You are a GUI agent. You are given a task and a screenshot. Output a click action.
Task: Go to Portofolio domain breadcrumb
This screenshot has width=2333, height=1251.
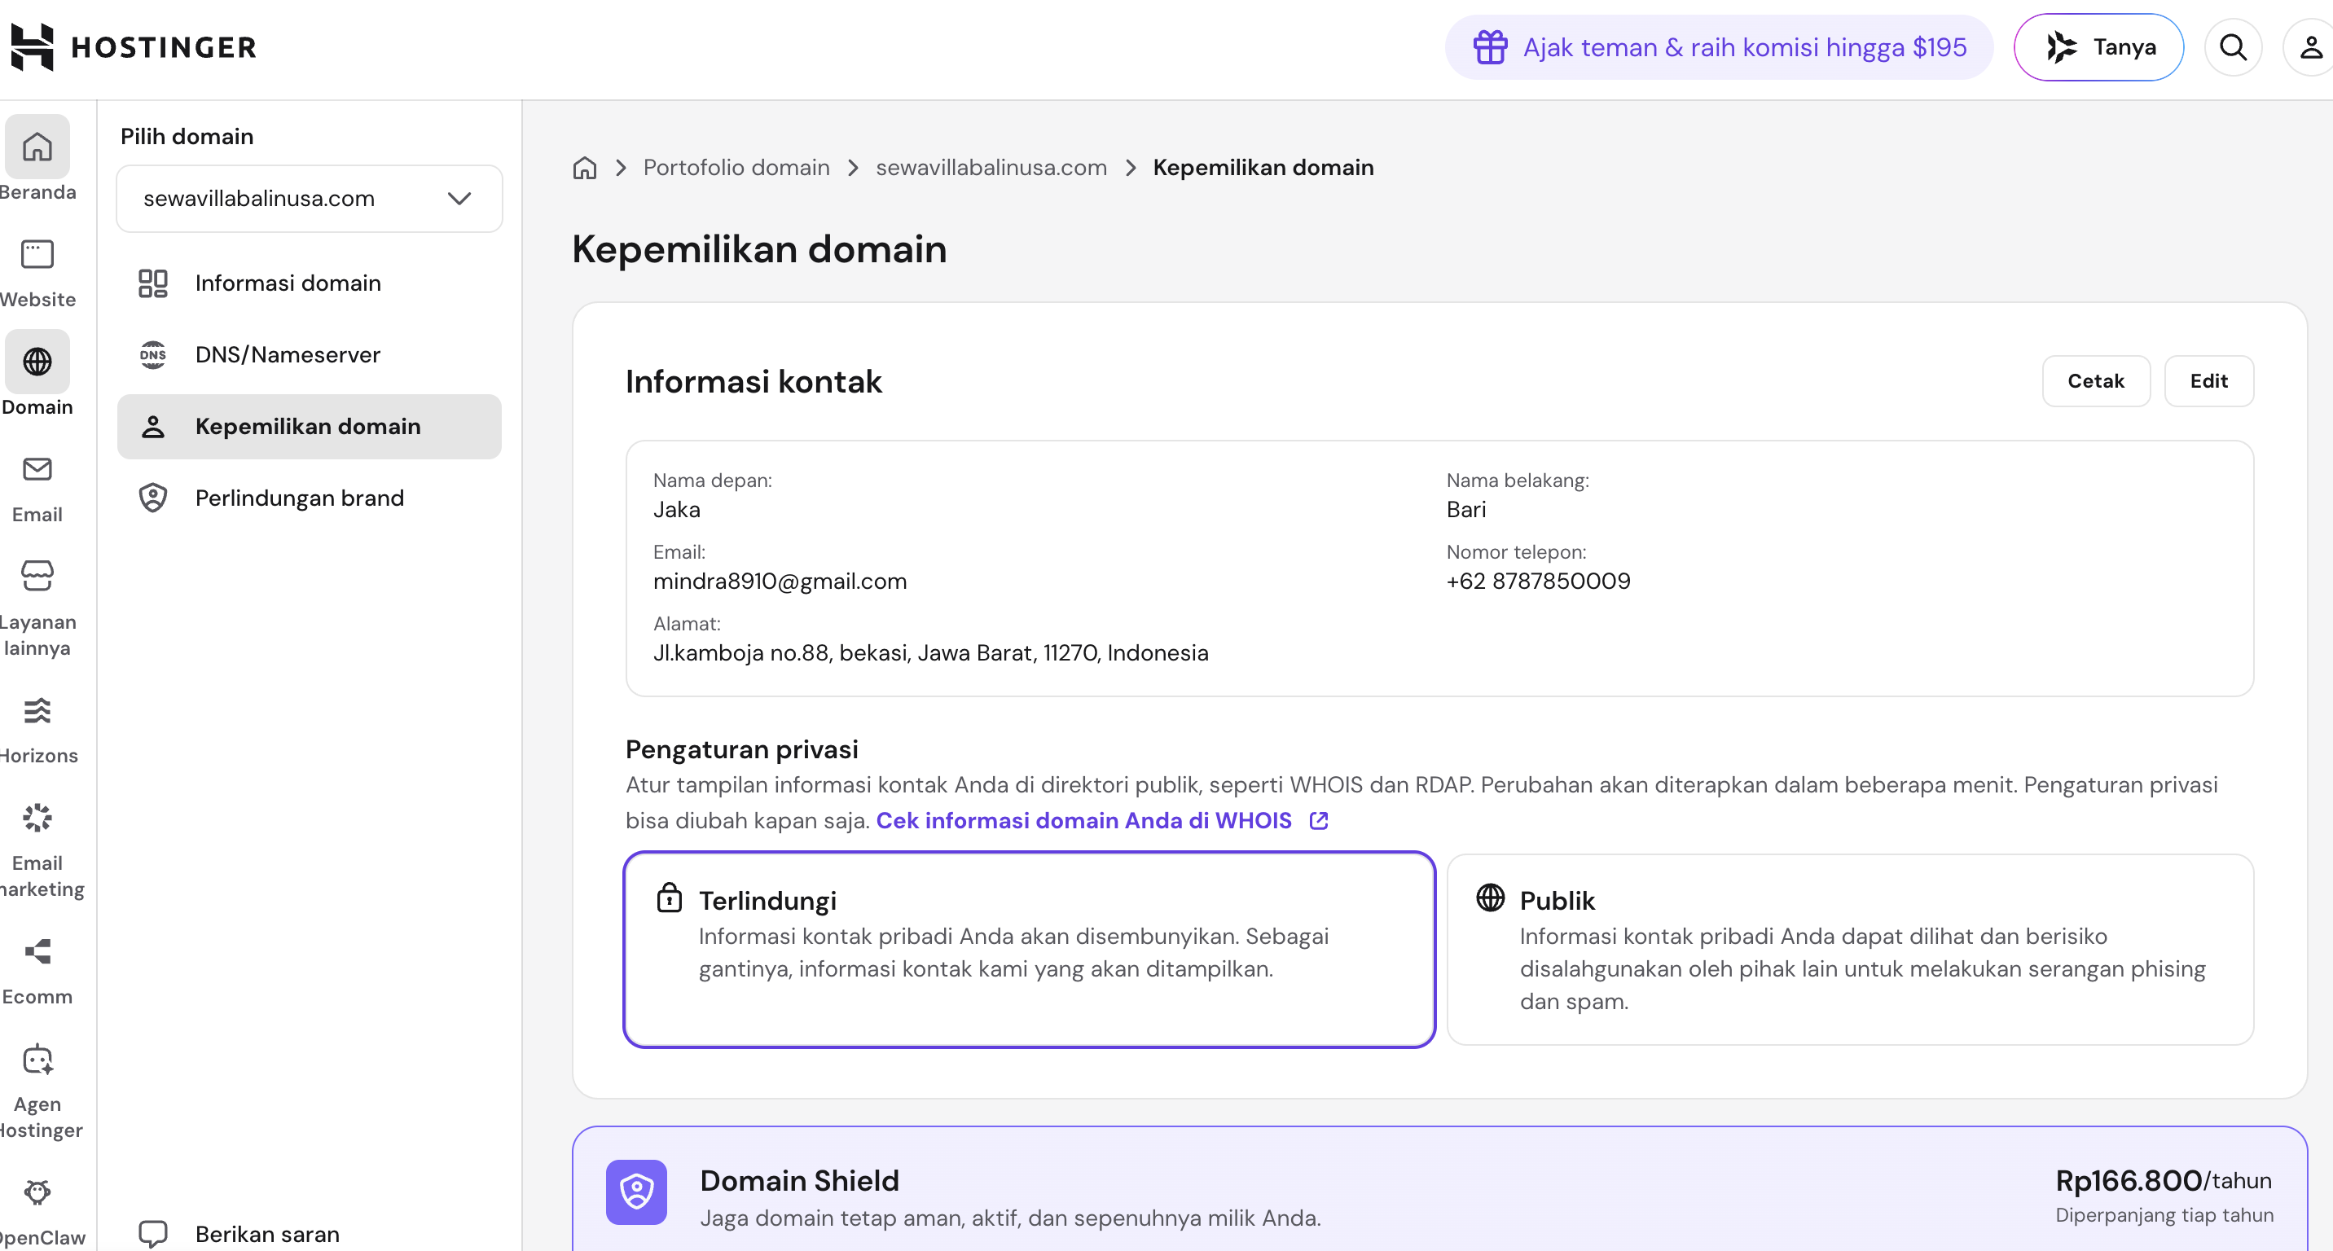pyautogui.click(x=736, y=169)
